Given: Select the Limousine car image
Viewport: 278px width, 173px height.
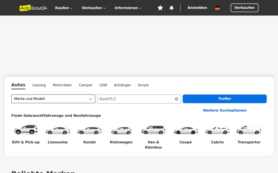Looking at the screenshot, I should 58,131.
